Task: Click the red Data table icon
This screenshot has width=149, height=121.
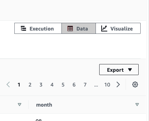Action: pos(70,28)
